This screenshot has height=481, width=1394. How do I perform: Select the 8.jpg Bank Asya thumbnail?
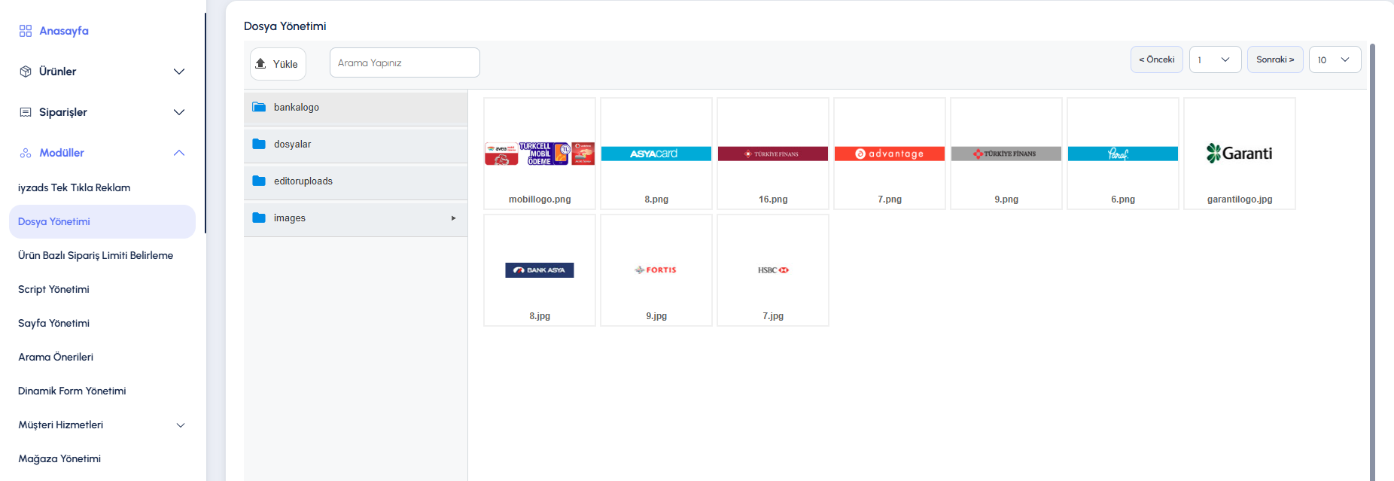coord(540,270)
